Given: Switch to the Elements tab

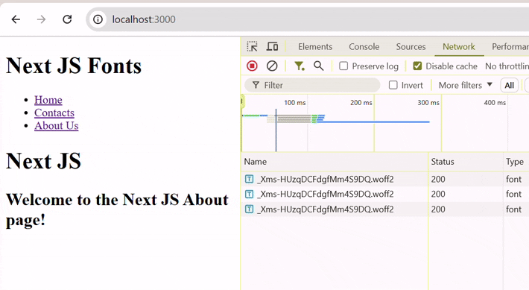Looking at the screenshot, I should tap(315, 46).
